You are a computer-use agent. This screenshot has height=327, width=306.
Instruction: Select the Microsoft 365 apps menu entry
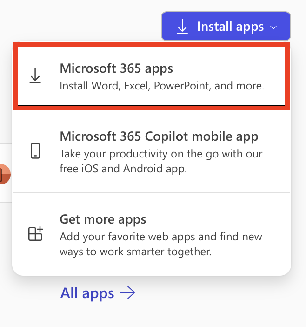[x=152, y=76]
